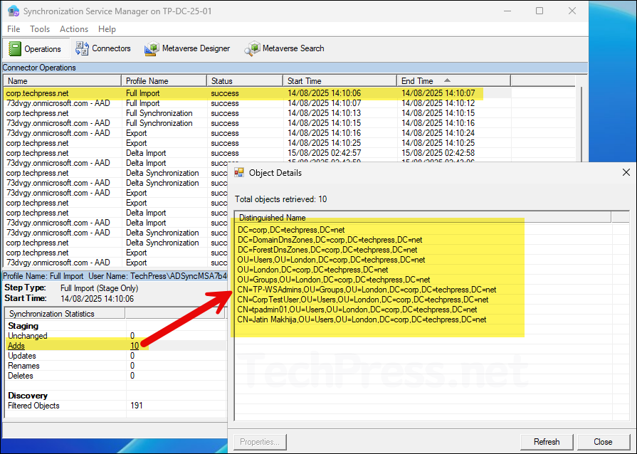Click the Refresh button
Viewport: 637px width, 454px height.
[x=547, y=442]
